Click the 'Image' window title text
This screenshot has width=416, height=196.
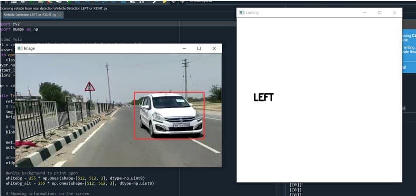(29, 48)
